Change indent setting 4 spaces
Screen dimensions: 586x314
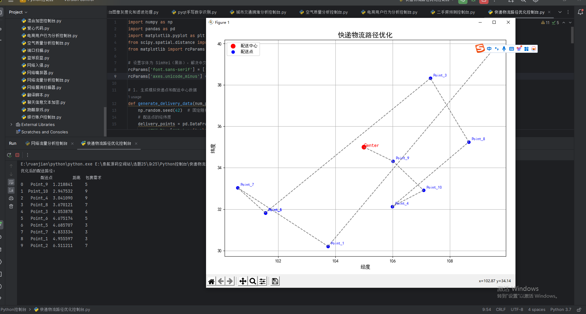click(536, 309)
